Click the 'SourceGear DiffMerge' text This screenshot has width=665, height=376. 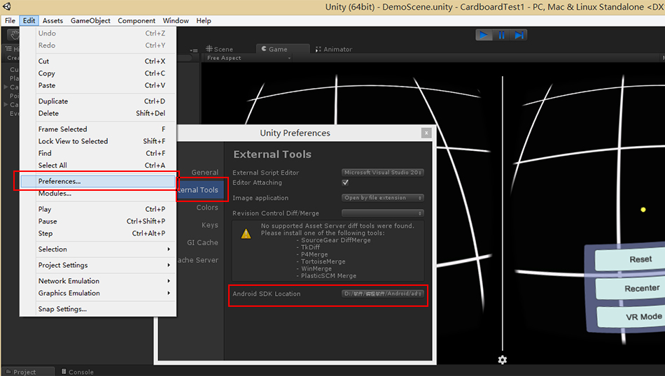click(x=336, y=240)
